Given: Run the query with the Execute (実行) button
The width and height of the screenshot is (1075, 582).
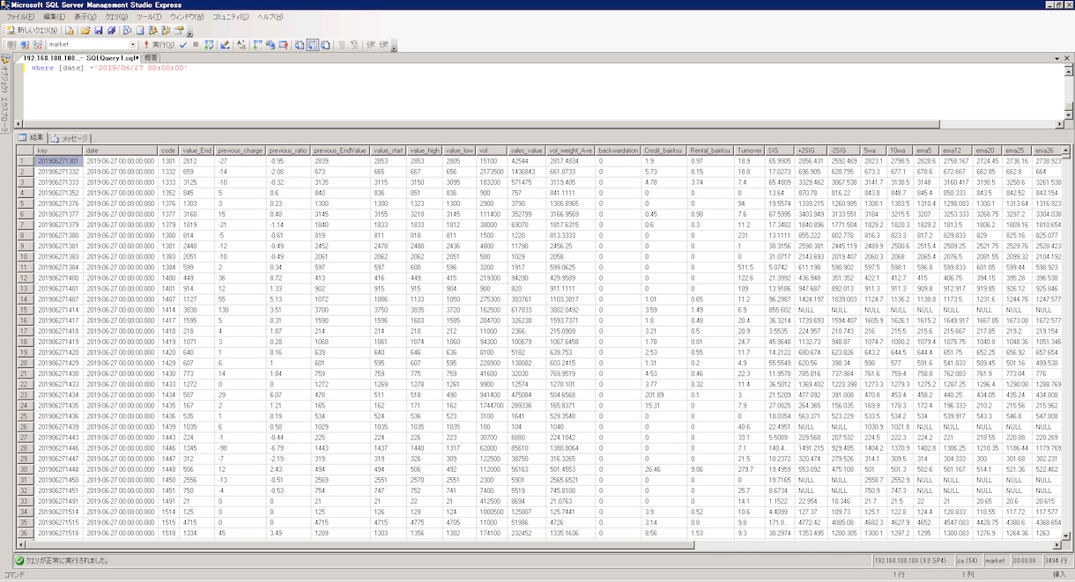Looking at the screenshot, I should tap(159, 44).
